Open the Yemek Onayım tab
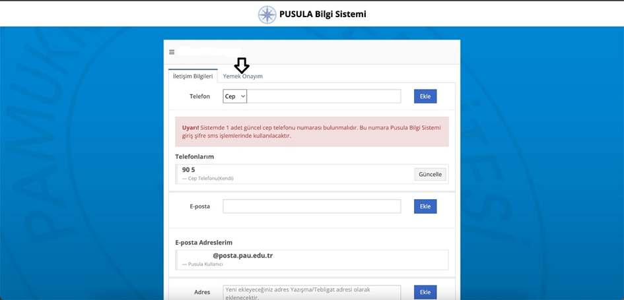The width and height of the screenshot is (624, 300). 242,76
